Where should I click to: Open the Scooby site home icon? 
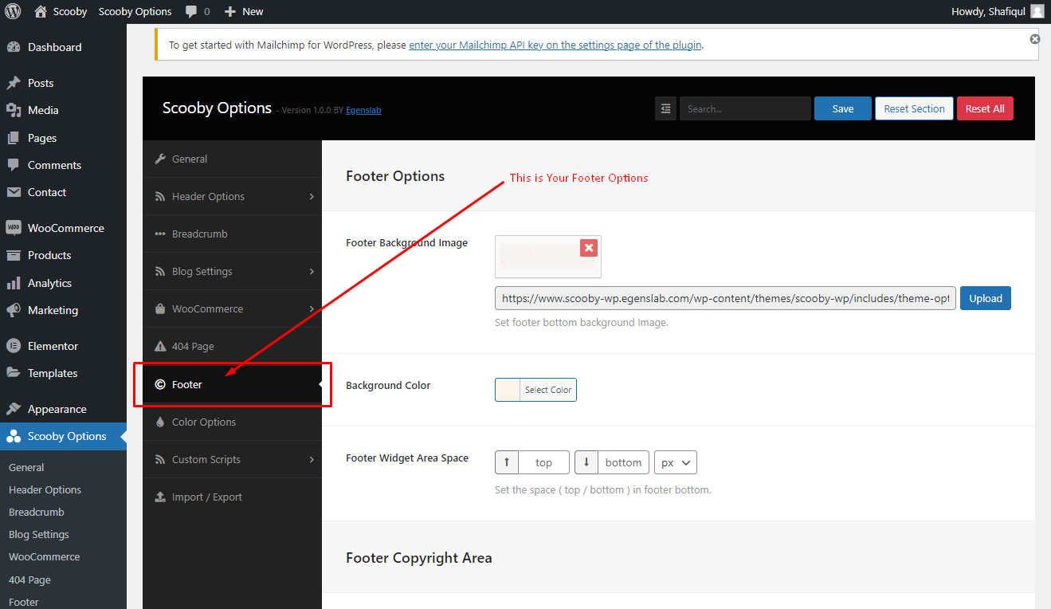tap(41, 11)
